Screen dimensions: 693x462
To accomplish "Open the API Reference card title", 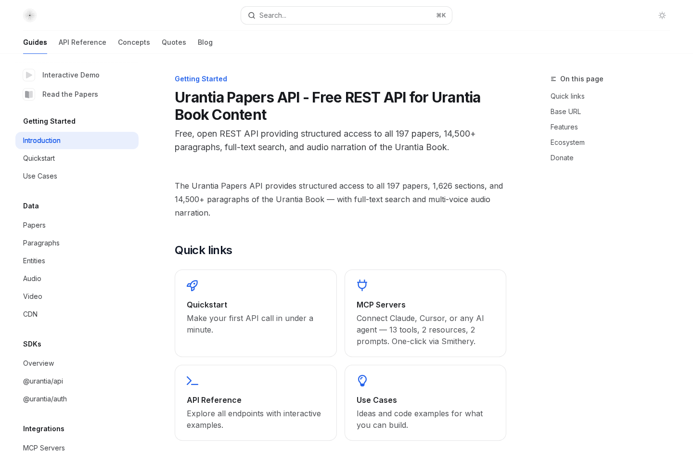I will click(214, 400).
